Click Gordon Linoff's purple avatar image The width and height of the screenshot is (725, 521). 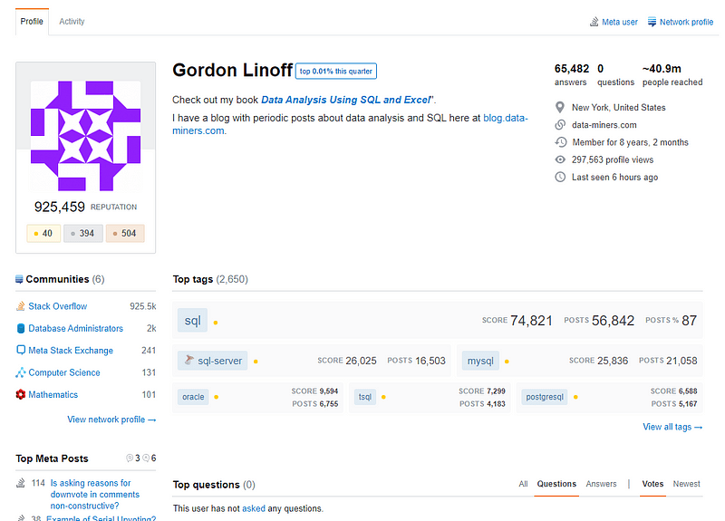pos(85,136)
